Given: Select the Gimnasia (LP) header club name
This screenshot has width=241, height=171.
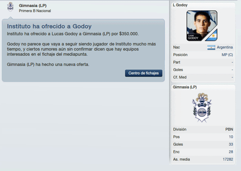Looking at the screenshot, I should (x=32, y=6).
